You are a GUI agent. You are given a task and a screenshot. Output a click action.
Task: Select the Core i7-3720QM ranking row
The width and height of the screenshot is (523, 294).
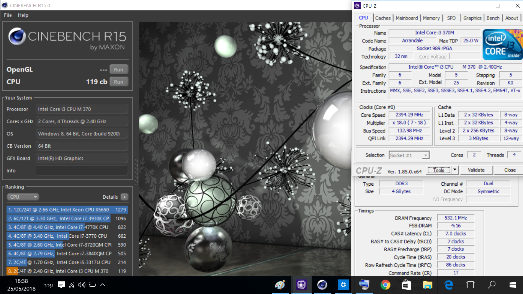pyautogui.click(x=67, y=245)
